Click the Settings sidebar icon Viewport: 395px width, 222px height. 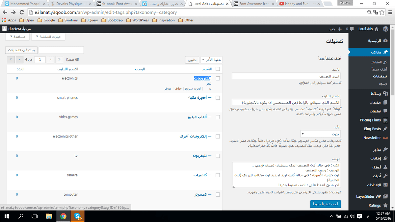385,185
